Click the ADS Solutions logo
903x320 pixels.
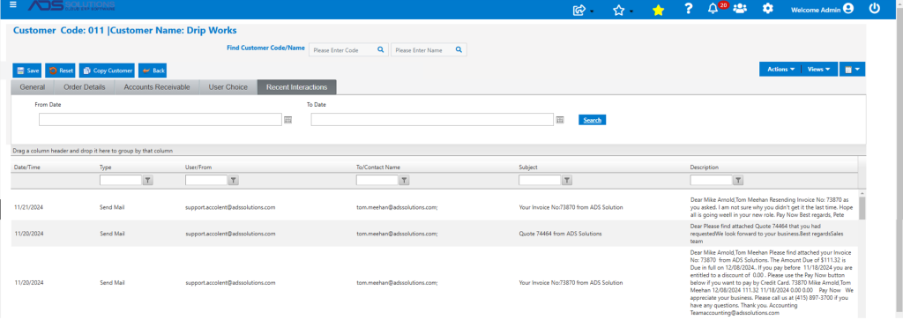pyautogui.click(x=71, y=6)
